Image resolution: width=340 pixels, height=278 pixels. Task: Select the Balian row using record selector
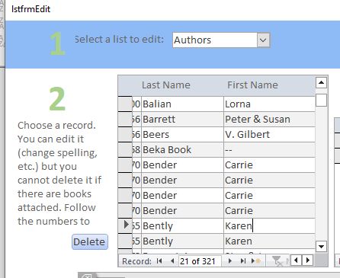125,104
